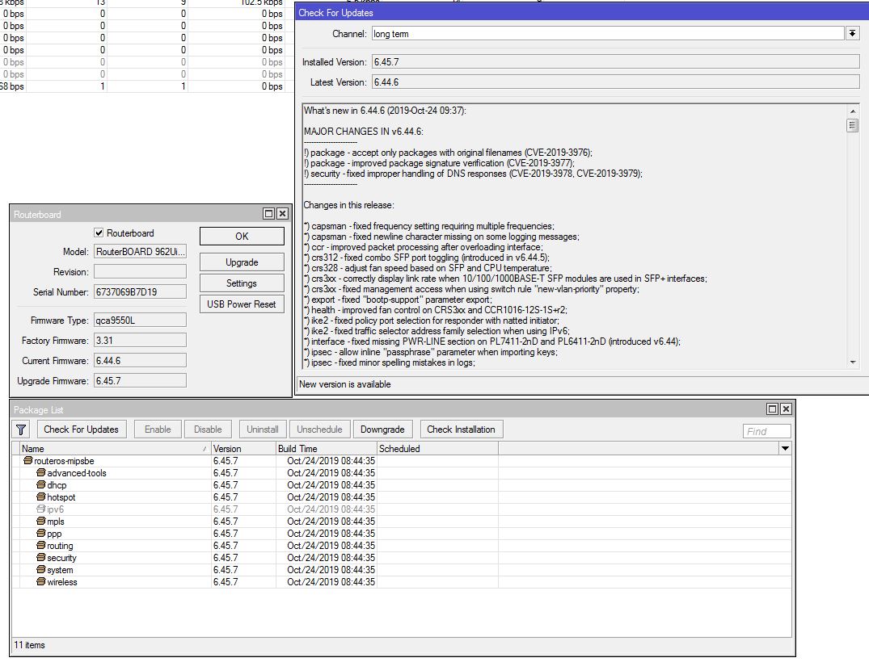Close the Routerboard window

[x=282, y=214]
